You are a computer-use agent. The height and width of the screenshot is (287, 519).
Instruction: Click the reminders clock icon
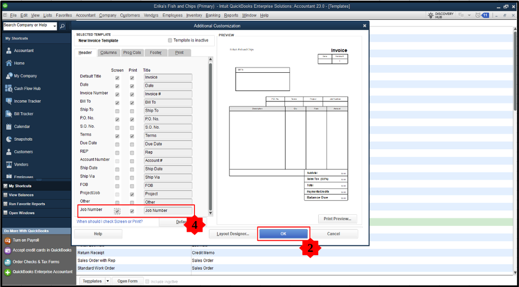(477, 15)
